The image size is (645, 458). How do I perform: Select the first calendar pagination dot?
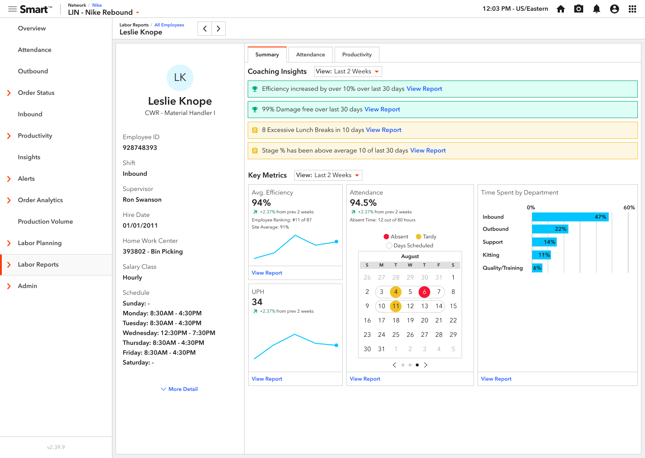tap(403, 365)
